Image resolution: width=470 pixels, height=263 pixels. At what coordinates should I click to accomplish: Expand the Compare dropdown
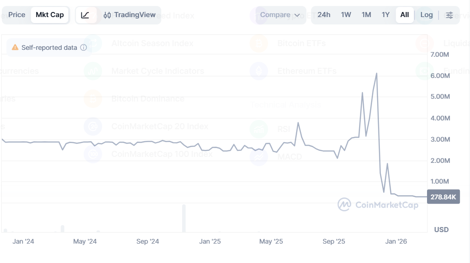pos(280,15)
